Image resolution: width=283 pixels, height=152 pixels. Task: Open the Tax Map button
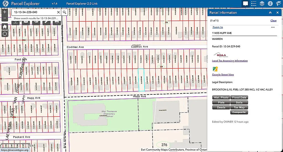pyautogui.click(x=239, y=107)
